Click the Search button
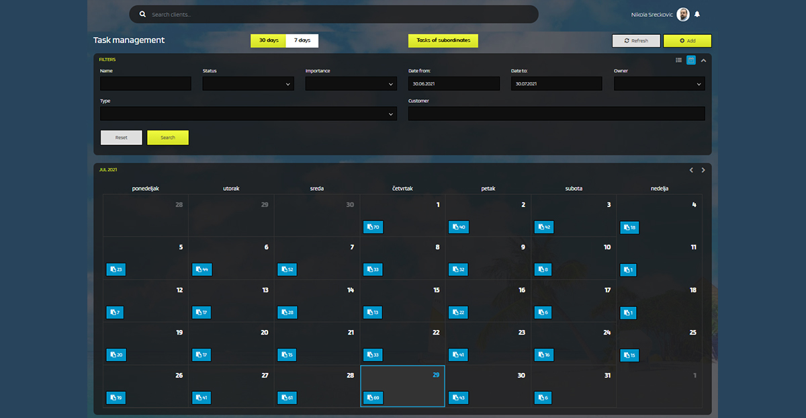The image size is (806, 418). point(167,137)
